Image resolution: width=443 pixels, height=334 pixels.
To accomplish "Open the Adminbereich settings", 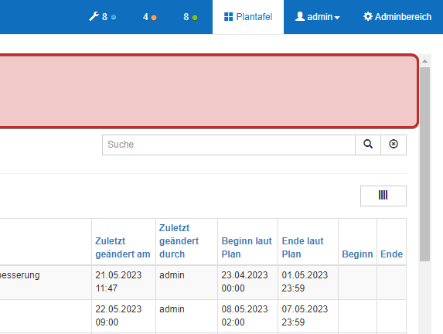I will (397, 17).
